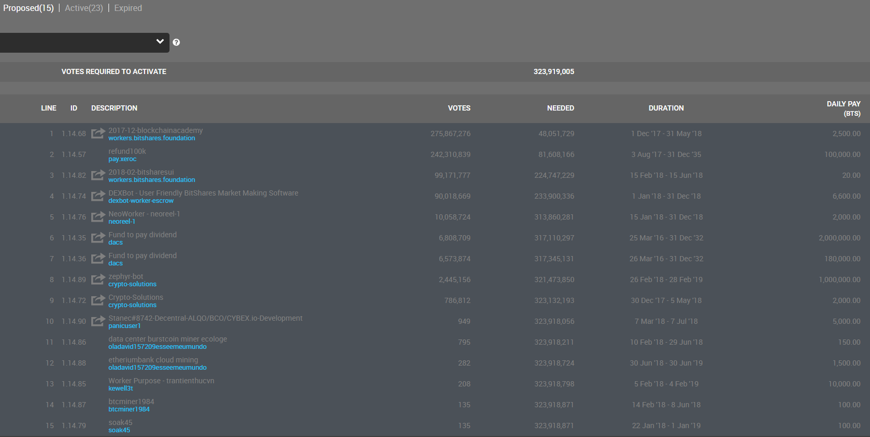The height and width of the screenshot is (437, 870).
Task: Expand the dark dropdown selector
Action: pos(84,42)
